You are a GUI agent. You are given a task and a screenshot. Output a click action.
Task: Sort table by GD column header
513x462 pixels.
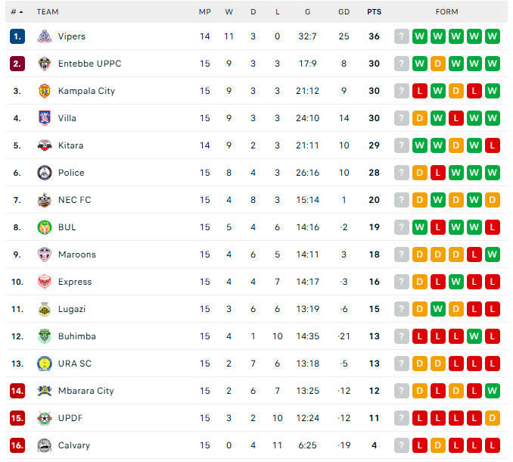click(x=344, y=12)
